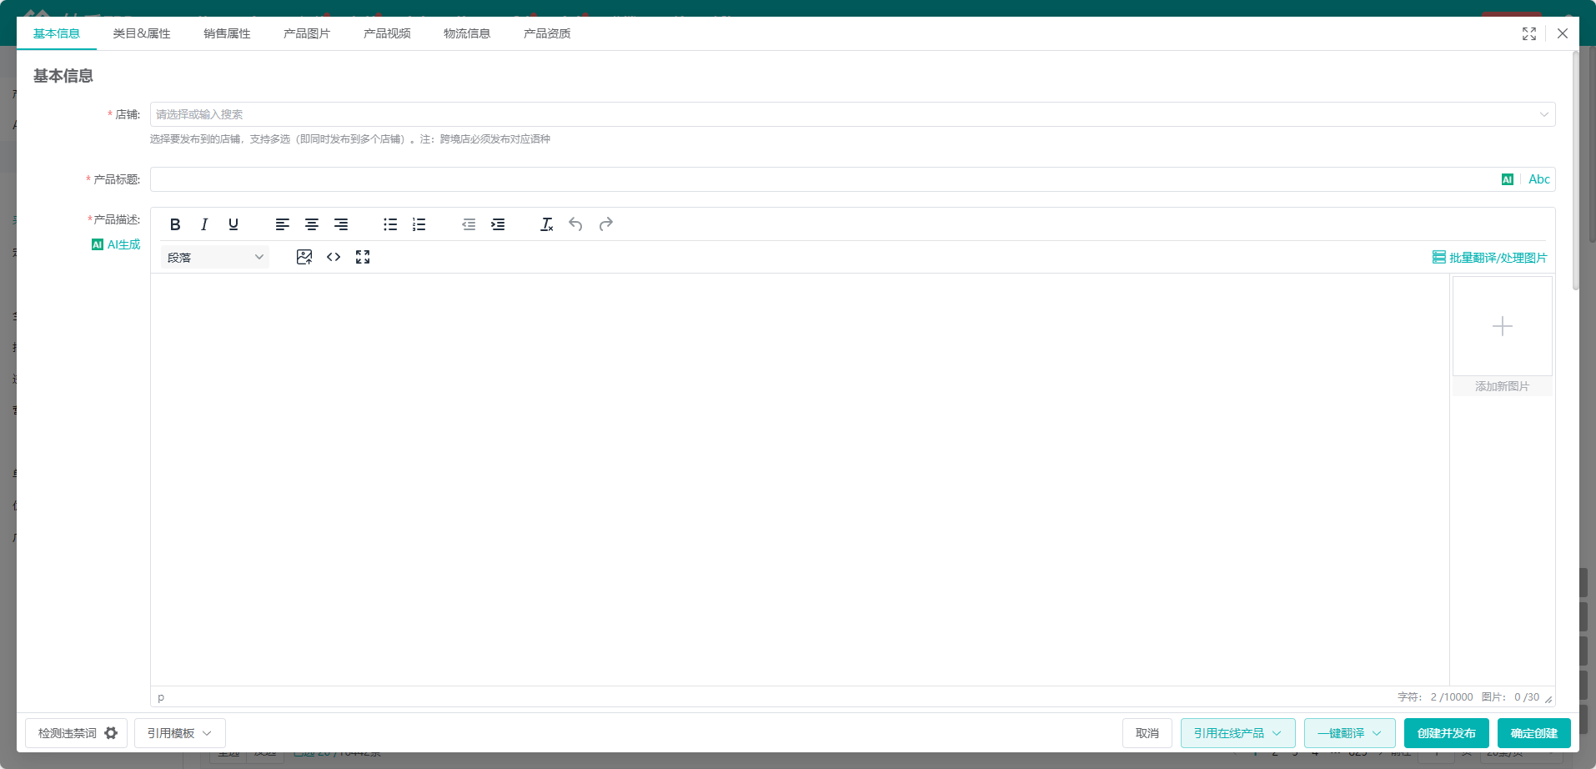Toggle bold formatting in the description editor
1596x769 pixels.
point(175,224)
